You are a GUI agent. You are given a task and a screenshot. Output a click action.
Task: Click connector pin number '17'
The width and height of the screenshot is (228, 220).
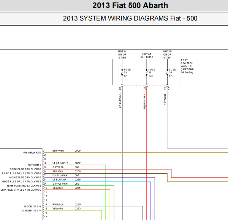pyautogui.click(x=46, y=217)
